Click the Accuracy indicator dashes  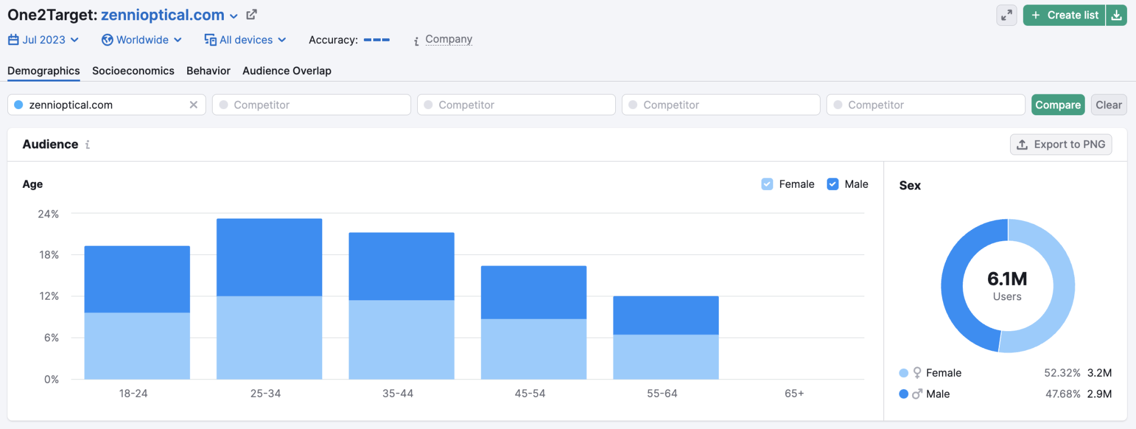click(x=377, y=40)
